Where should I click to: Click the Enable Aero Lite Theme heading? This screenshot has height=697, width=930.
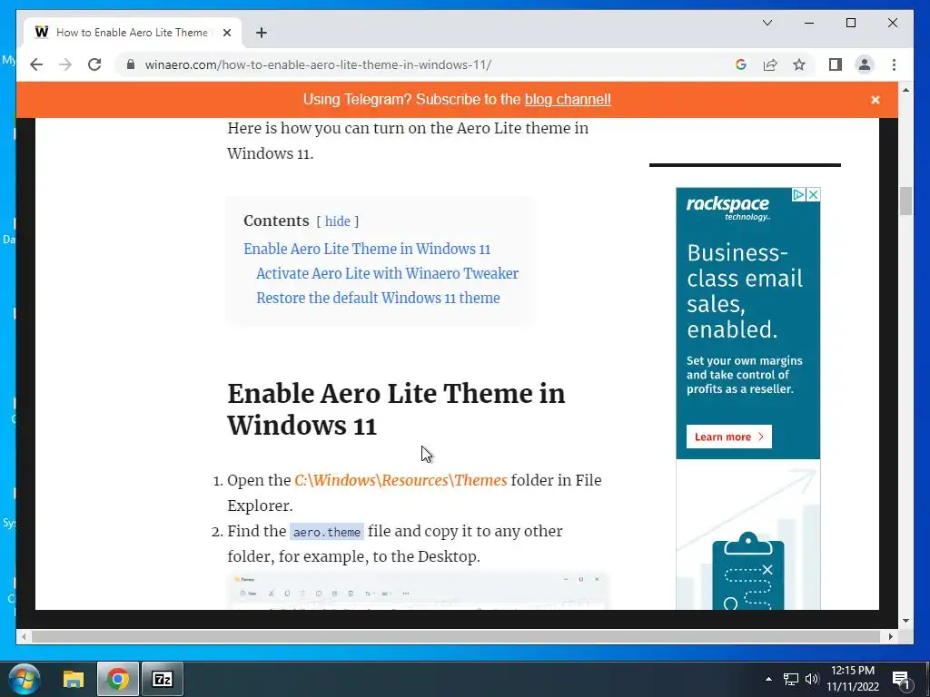click(396, 409)
